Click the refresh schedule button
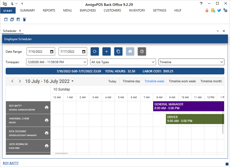This screenshot has height=167, width=230. click(95, 51)
